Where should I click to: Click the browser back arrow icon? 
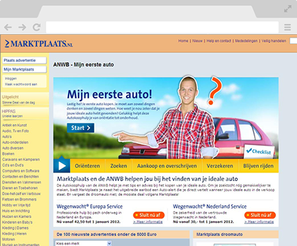pos(8,27)
